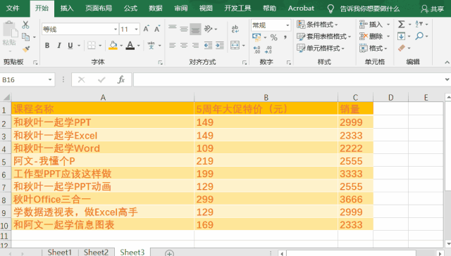Switch to the Acrobat tab
This screenshot has height=256, width=451.
pos(301,8)
